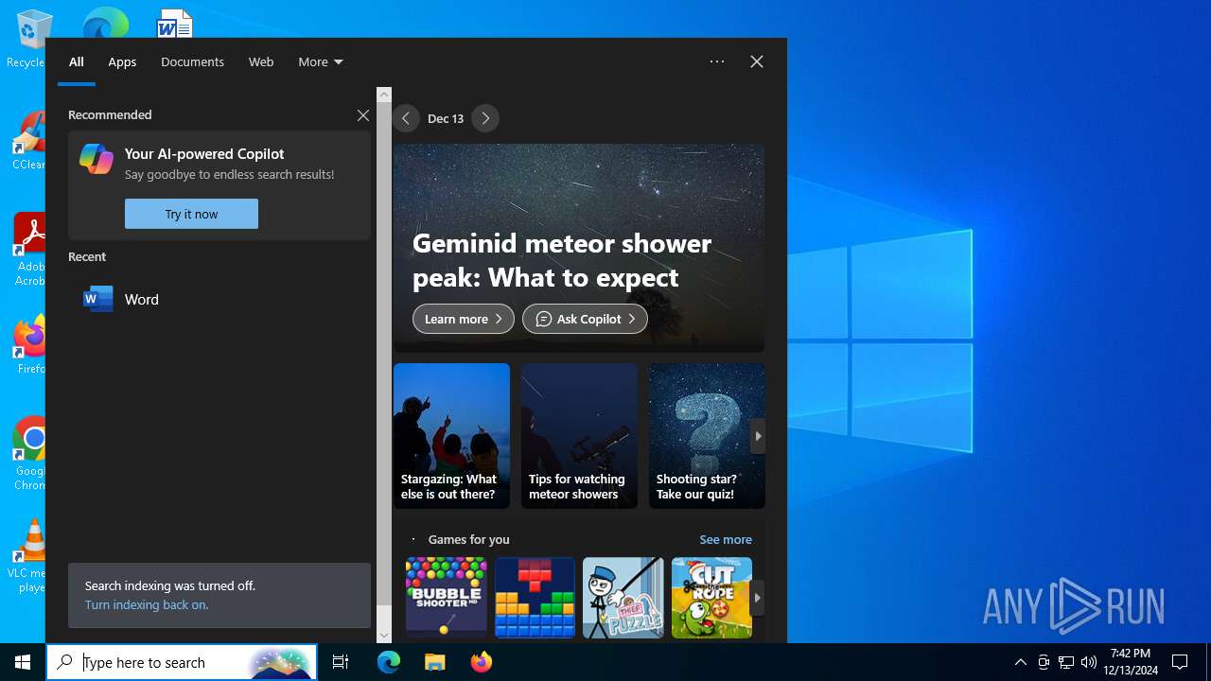Launch Firefox from taskbar
Screen dimensions: 1211x681
(481, 662)
